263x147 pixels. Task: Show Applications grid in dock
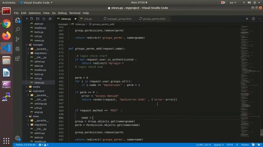pyautogui.click(x=7, y=141)
